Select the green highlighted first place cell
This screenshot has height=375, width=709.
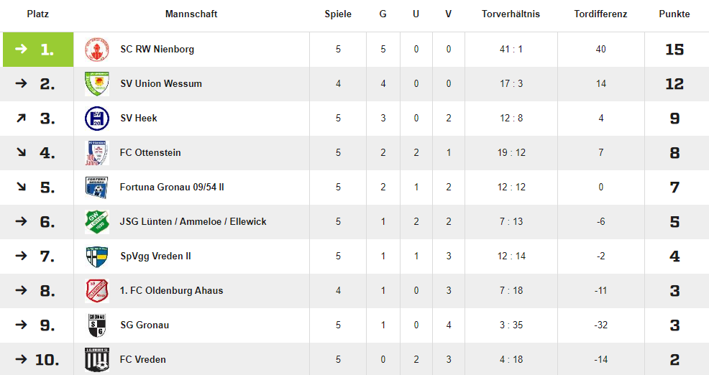(x=38, y=50)
